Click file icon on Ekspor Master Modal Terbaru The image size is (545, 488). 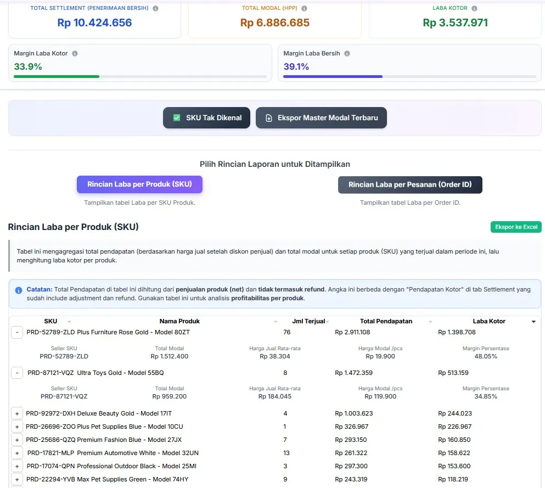coord(269,118)
